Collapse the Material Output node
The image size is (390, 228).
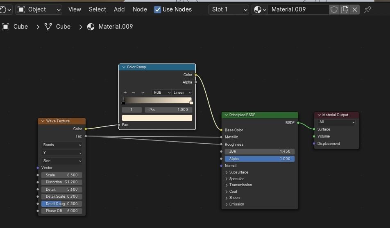click(319, 115)
